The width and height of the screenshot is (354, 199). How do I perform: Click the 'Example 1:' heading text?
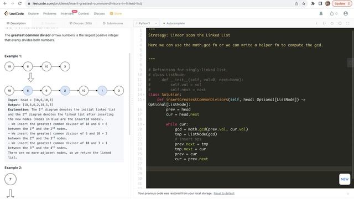(x=13, y=56)
